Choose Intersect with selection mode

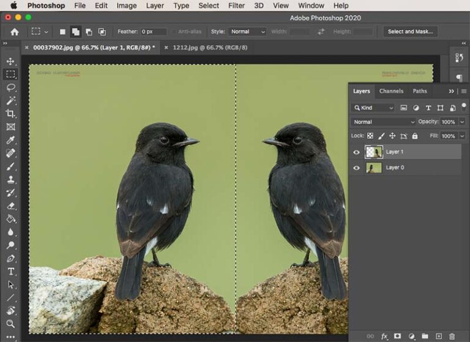[x=102, y=32]
